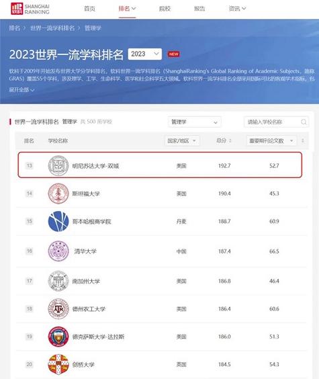Click total score 192.7
This screenshot has height=379, width=319.
pos(224,166)
